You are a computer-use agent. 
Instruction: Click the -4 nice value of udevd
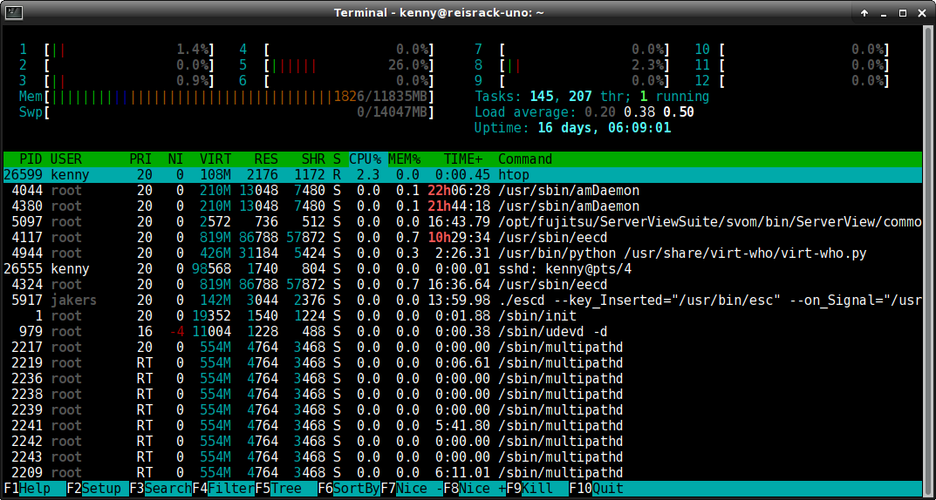click(177, 331)
